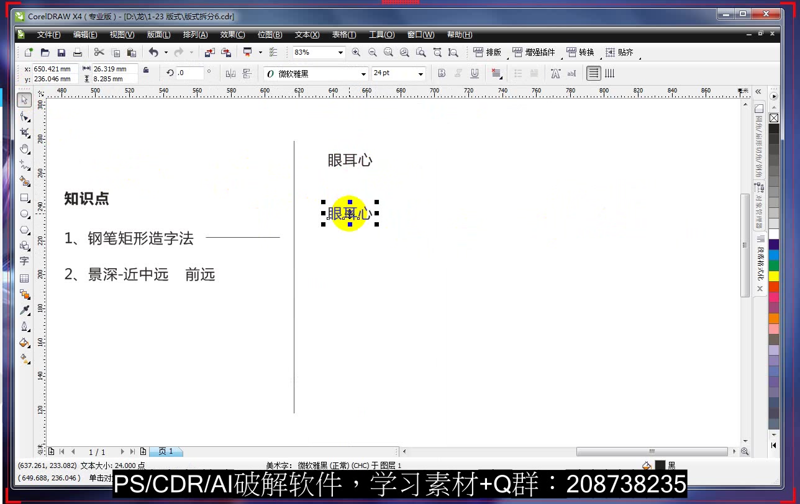Go to the next page arrow

122,452
